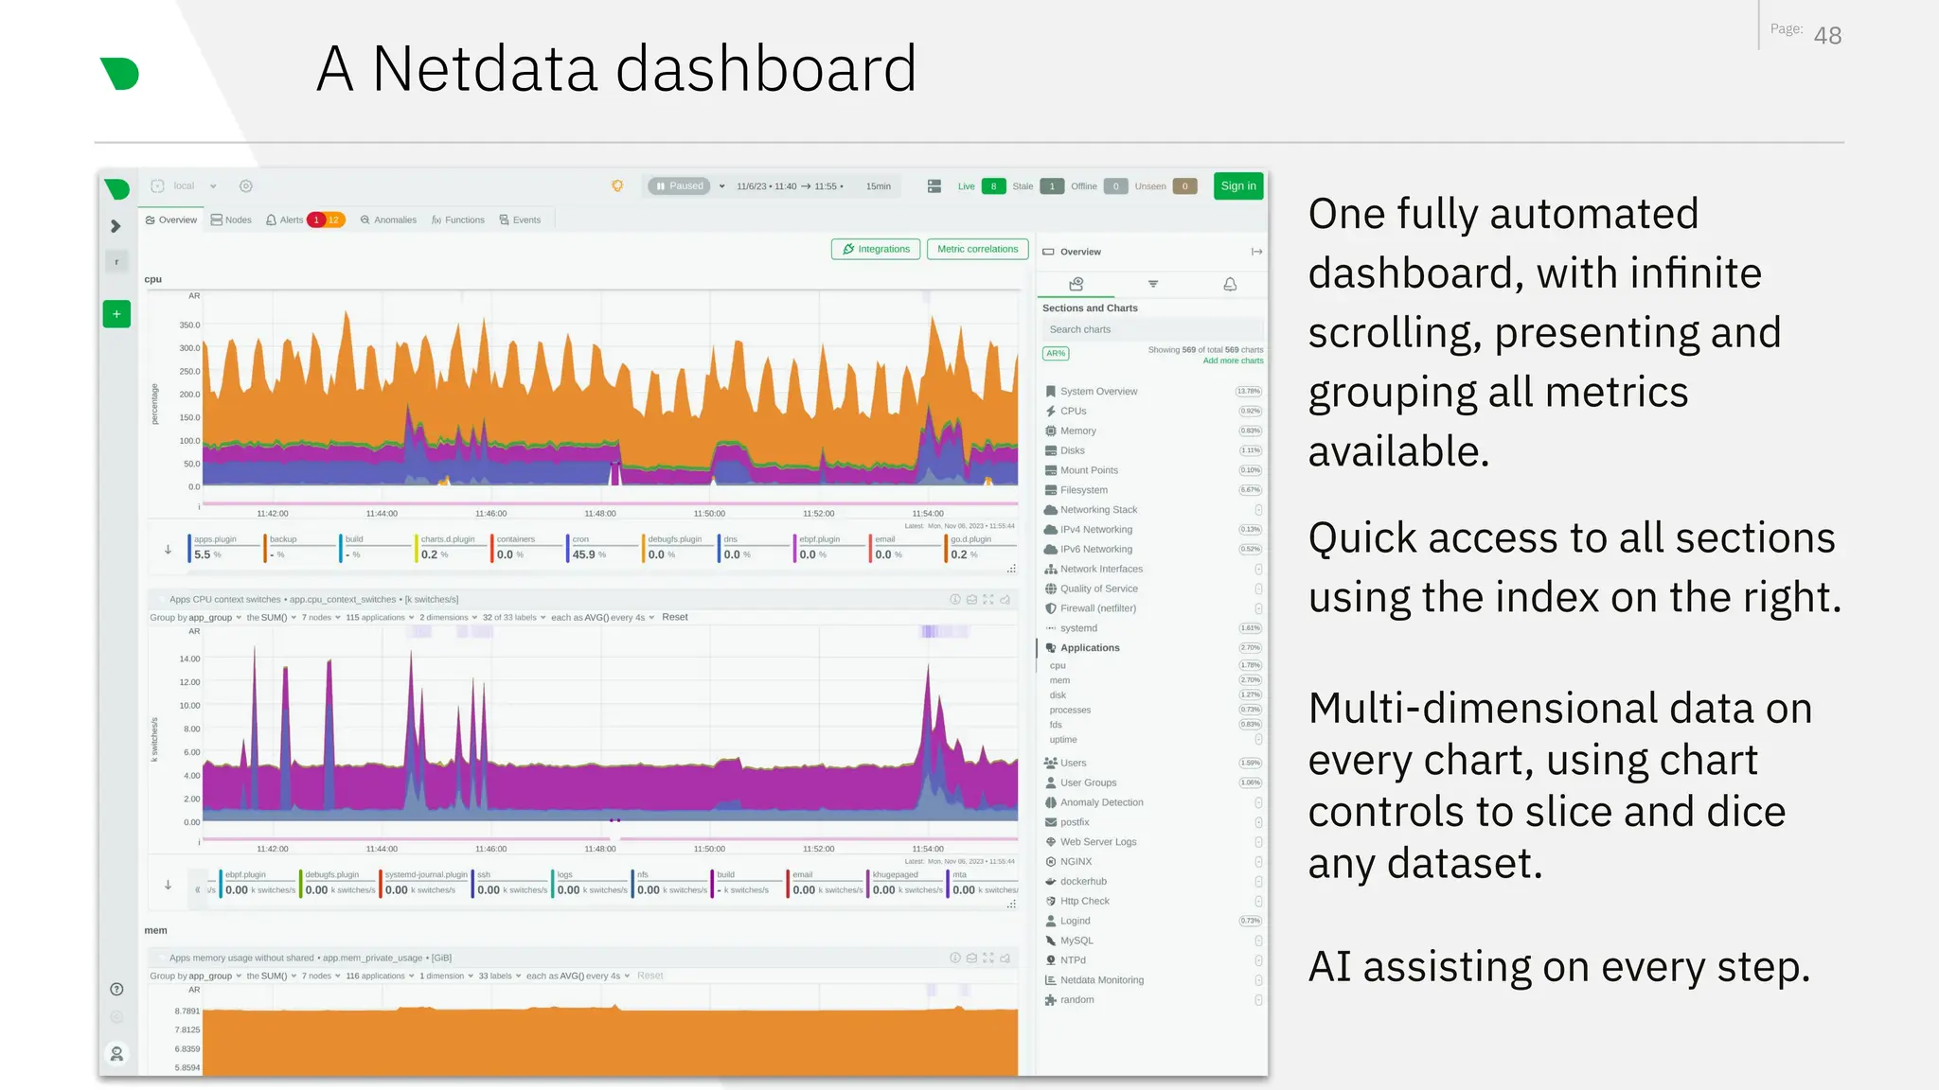Open the 32 of 33 labels dropdown
The width and height of the screenshot is (1939, 1090).
(514, 618)
